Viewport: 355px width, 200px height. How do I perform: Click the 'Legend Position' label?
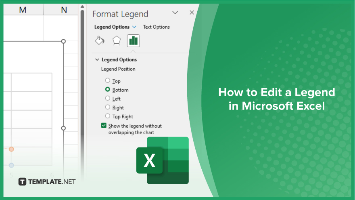118,69
